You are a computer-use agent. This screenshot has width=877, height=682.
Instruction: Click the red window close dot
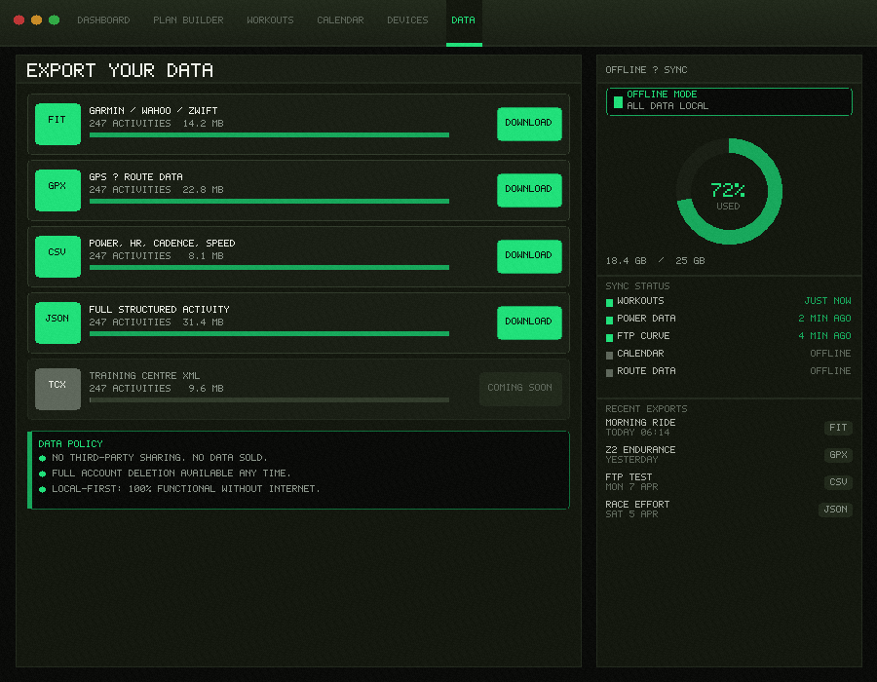19,20
